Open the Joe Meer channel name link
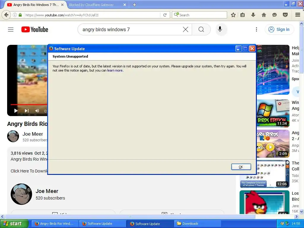The image size is (304, 228). tap(33, 134)
